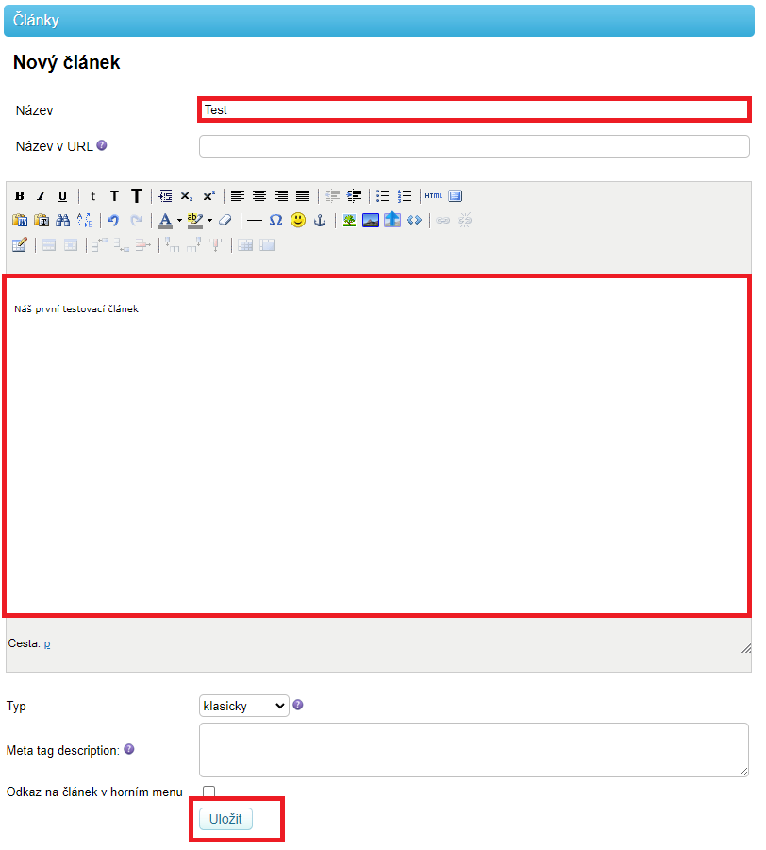Image resolution: width=766 pixels, height=850 pixels.
Task: Check the 'Odkaz na článek v horním menu' checkbox
Action: tap(208, 792)
